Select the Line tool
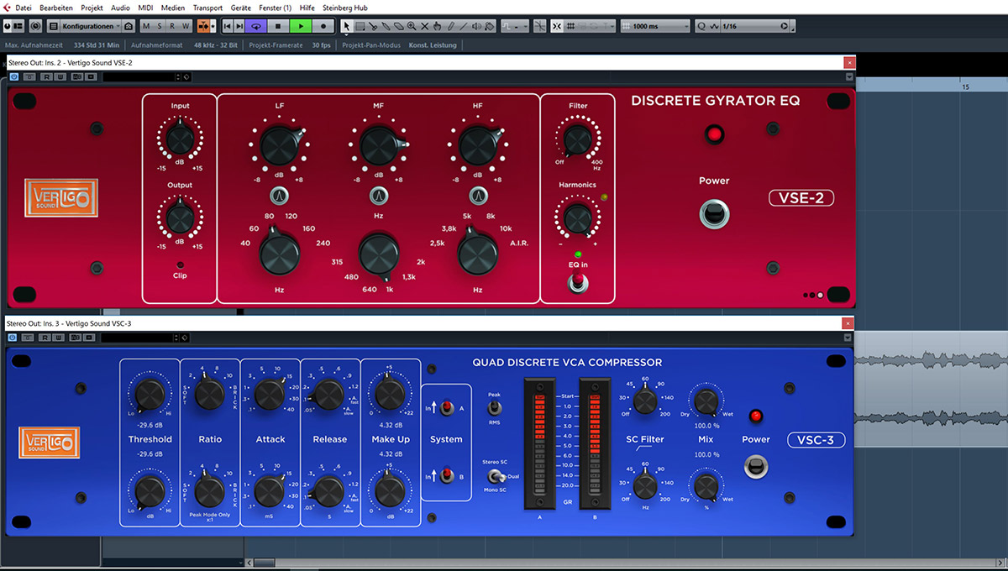This screenshot has width=1008, height=571. (x=464, y=26)
